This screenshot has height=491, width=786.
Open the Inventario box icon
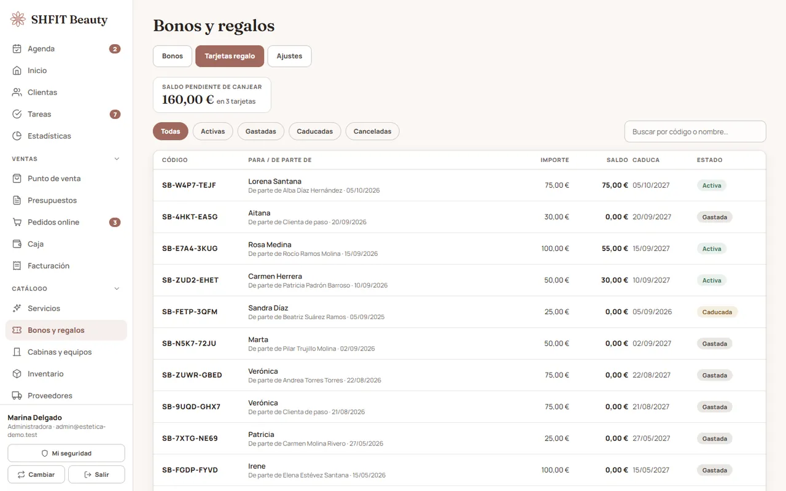pyautogui.click(x=17, y=374)
